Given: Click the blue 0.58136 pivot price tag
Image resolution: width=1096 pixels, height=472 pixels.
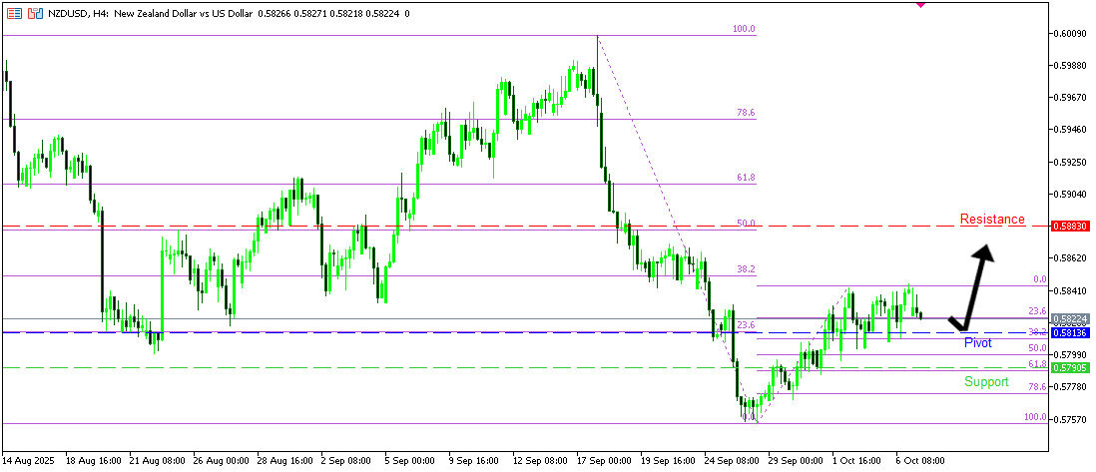Looking at the screenshot, I should pos(1070,332).
